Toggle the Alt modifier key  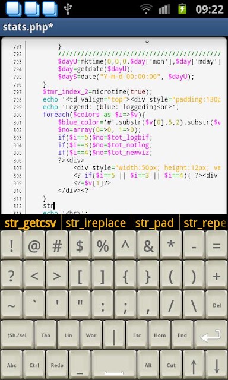(x=148, y=365)
